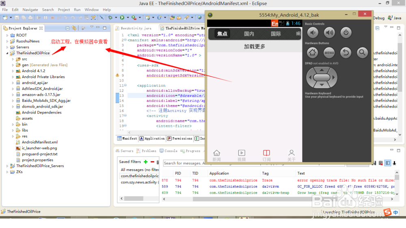Screen dimensions: 406x228
Task: Click the Run External Tools icon
Action: [x=134, y=17]
